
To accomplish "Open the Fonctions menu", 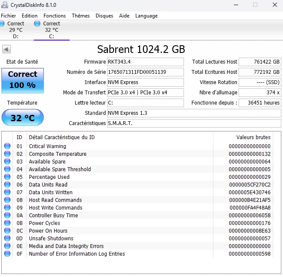I will (x=55, y=16).
